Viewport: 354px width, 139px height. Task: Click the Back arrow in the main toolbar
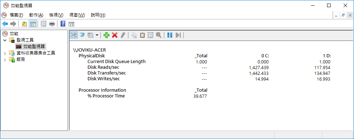(5, 24)
